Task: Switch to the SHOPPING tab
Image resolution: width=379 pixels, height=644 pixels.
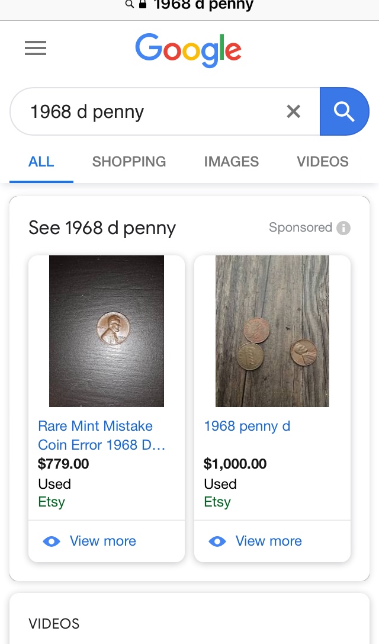Action: click(x=129, y=162)
